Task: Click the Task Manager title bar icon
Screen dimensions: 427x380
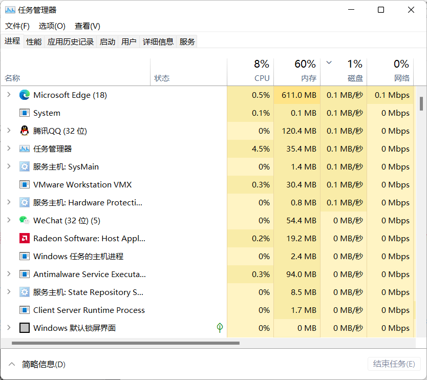Action: [10, 10]
